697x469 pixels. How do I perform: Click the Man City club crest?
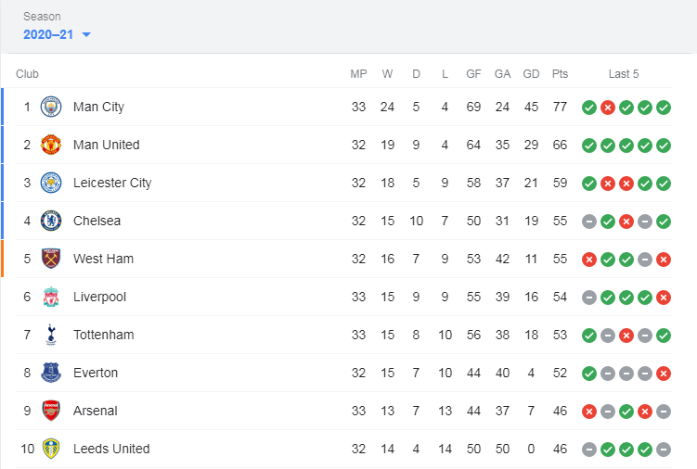click(51, 107)
